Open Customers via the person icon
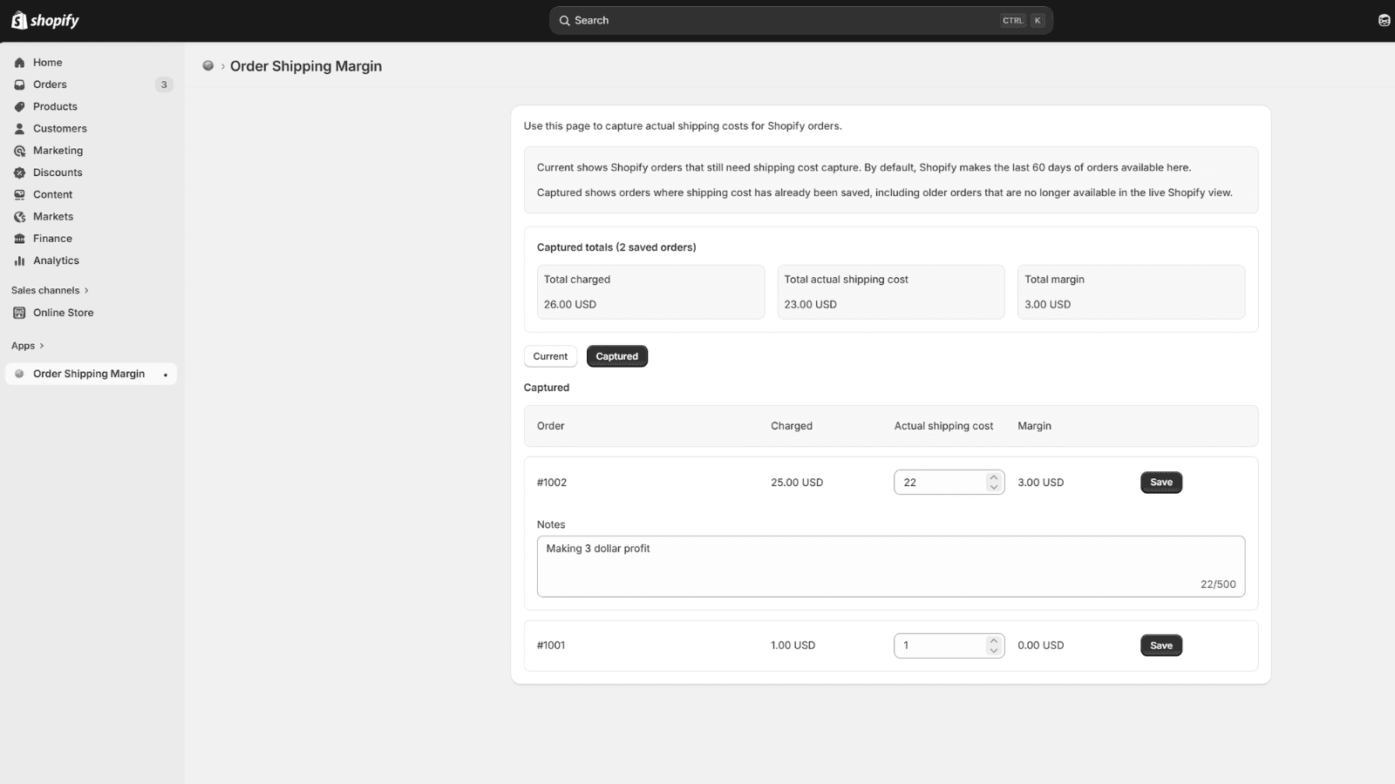This screenshot has width=1395, height=784. pos(19,128)
